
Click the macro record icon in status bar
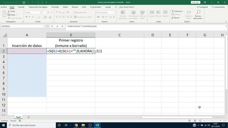point(20,121)
